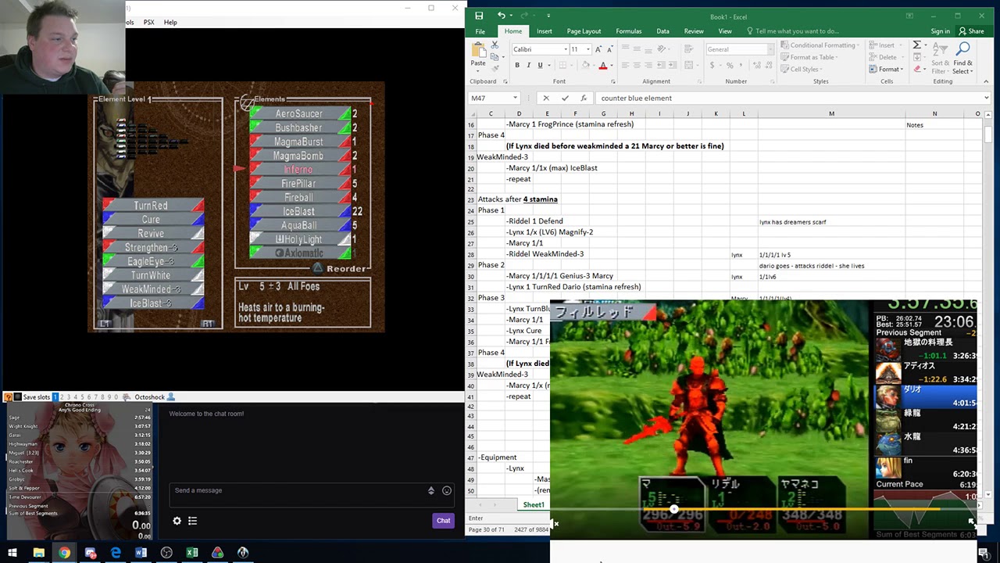Click the Insert Function fx icon
Viewport: 1000px width, 563px height.
click(x=584, y=98)
